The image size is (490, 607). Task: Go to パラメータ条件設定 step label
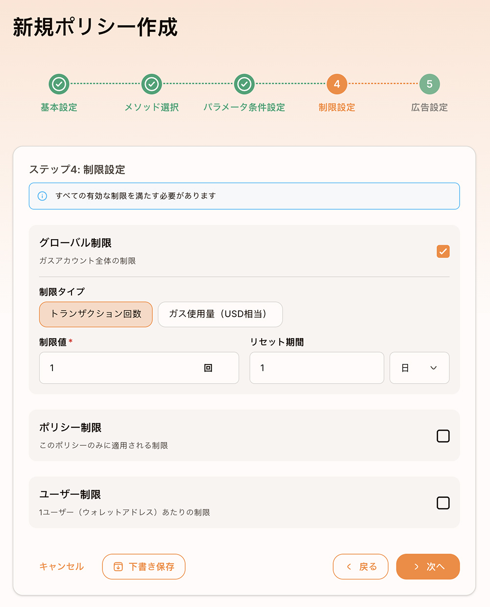click(x=244, y=107)
